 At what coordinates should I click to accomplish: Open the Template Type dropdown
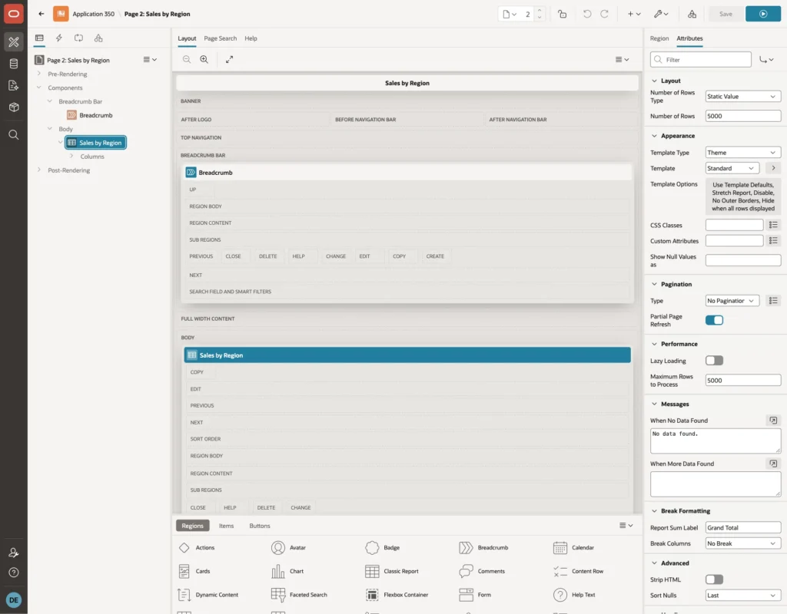coord(743,153)
